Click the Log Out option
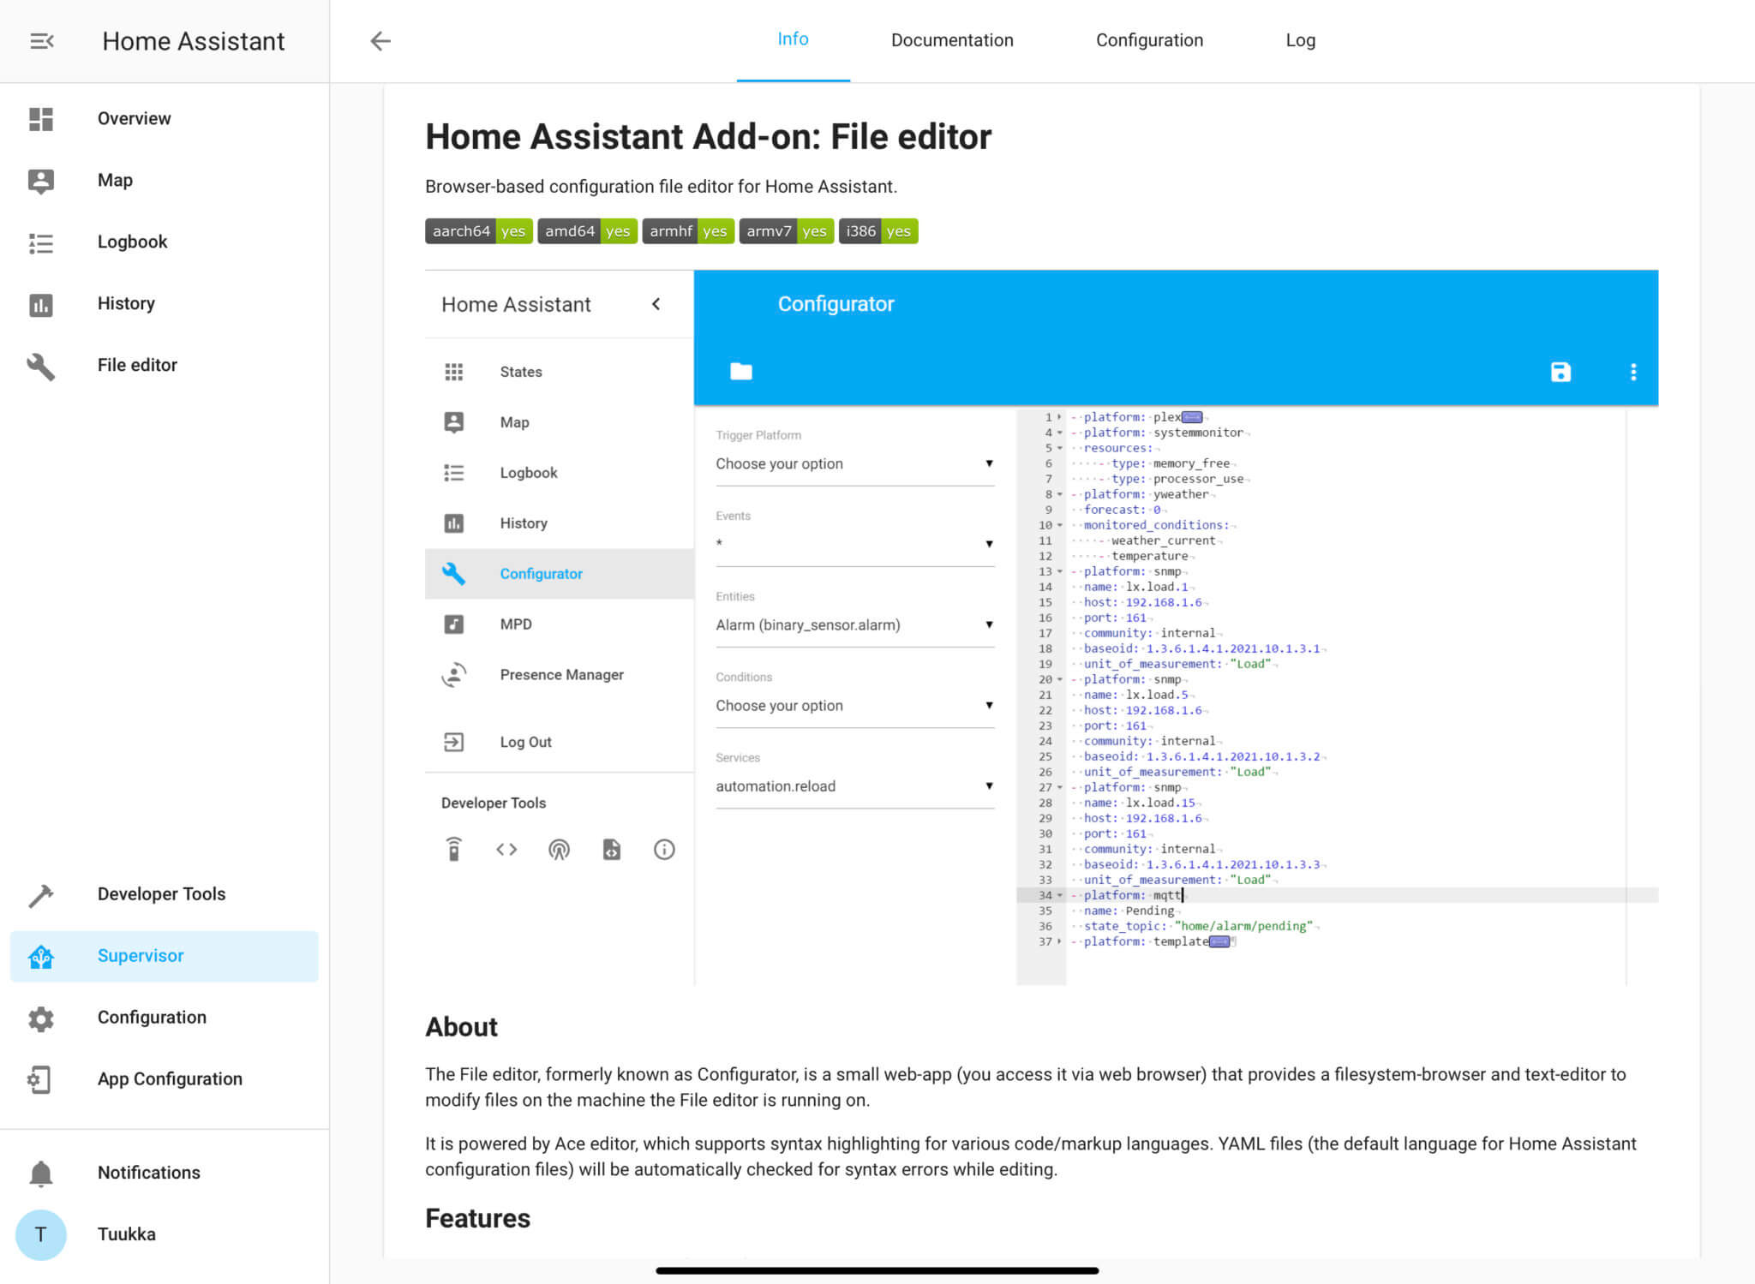1755x1284 pixels. (x=525, y=742)
